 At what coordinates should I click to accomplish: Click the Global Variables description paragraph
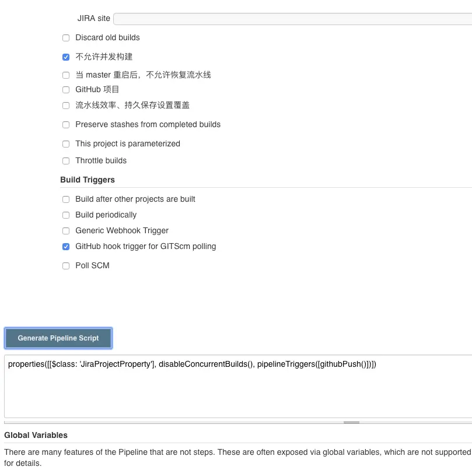tap(238, 457)
